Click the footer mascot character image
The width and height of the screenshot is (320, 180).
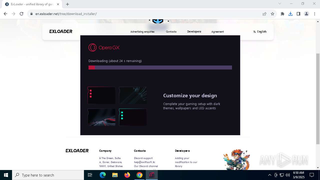click(236, 159)
